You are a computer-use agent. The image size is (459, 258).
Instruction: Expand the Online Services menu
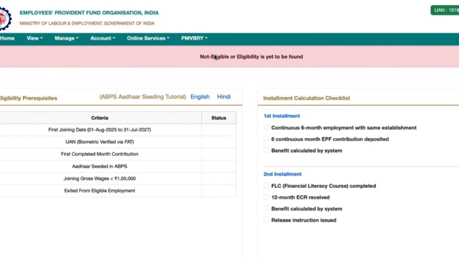tap(148, 39)
